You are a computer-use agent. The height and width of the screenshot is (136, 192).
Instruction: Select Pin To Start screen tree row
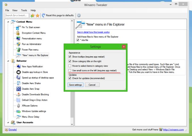31,28
